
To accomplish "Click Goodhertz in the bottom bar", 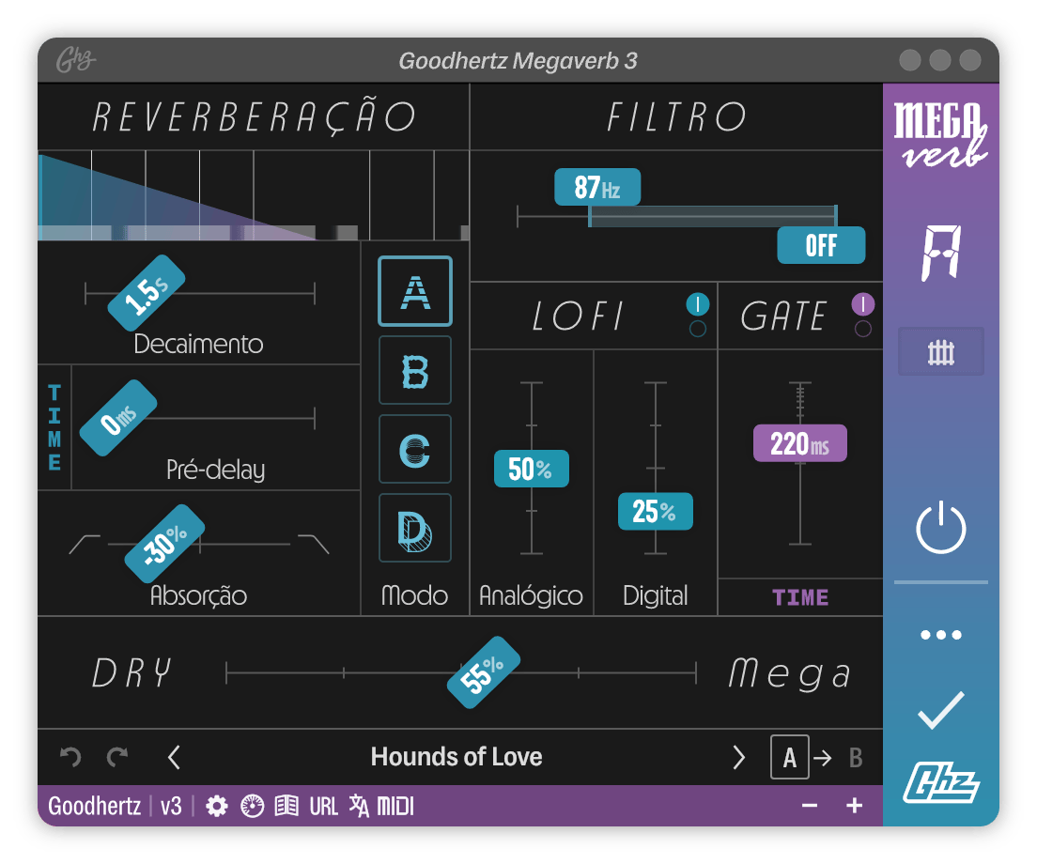I will pyautogui.click(x=94, y=805).
